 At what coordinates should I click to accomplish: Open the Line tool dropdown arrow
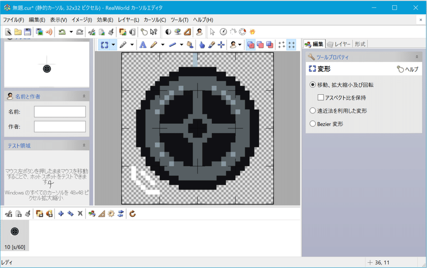coord(181,45)
